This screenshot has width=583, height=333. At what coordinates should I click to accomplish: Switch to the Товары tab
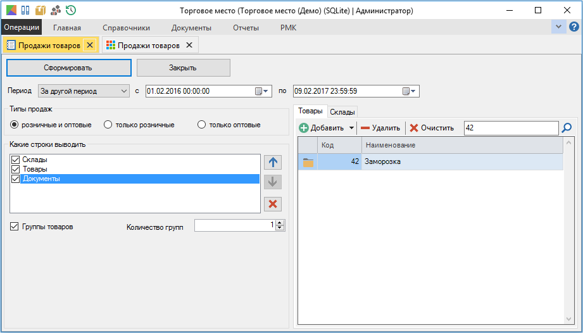coord(310,111)
